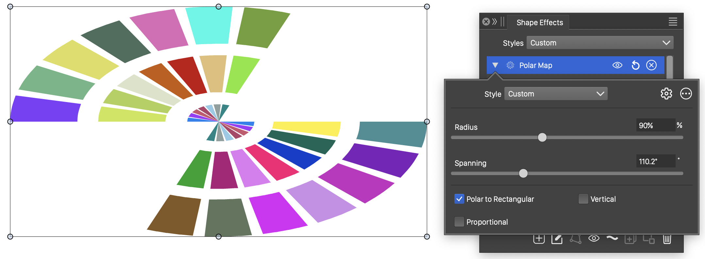The height and width of the screenshot is (259, 705).
Task: Click the wave icon in bottom toolbar
Action: point(612,238)
